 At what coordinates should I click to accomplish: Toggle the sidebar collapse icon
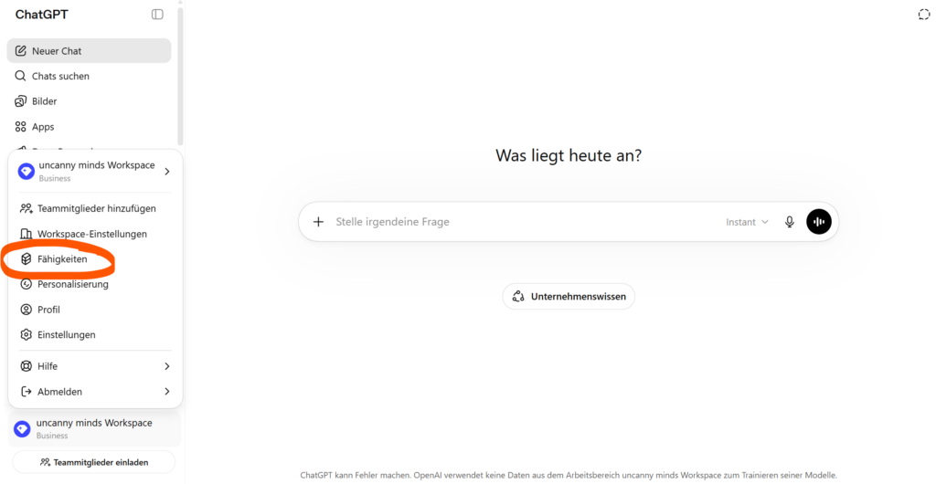point(157,15)
